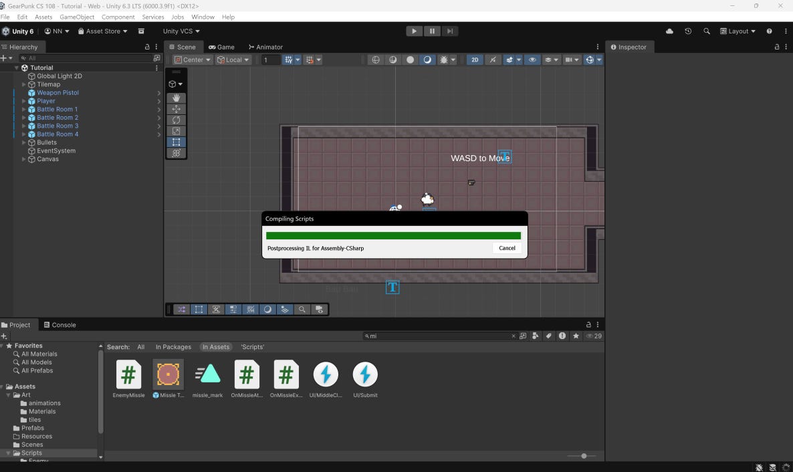Open the Help question mark icon

click(769, 31)
